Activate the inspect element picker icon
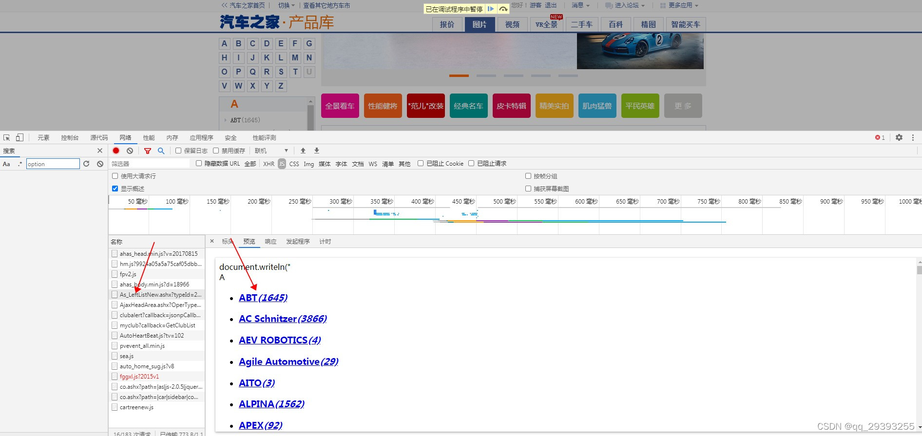Screen dimensions: 922x436 pyautogui.click(x=6, y=138)
